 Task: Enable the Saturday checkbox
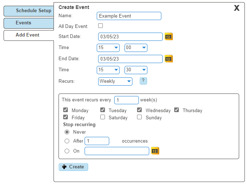point(103,117)
